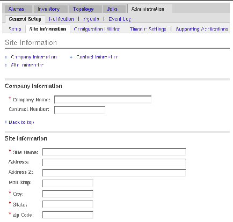Image resolution: width=233 pixels, height=222 pixels.
Task: Jump to Contact Information section link
Action: pos(97,57)
